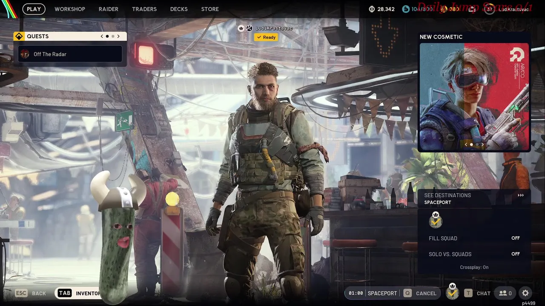
Task: Click the yellow striped currency icon
Action: coord(444,9)
